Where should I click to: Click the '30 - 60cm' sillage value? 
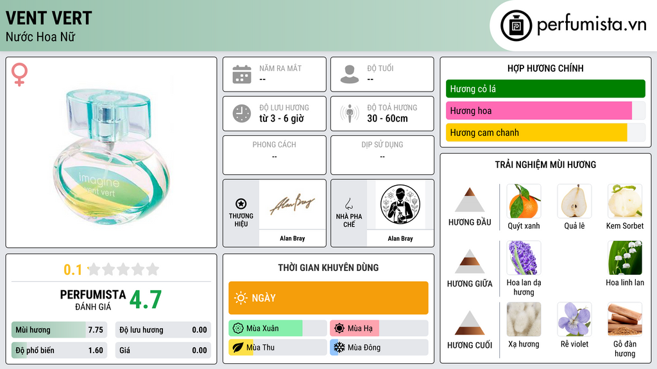tap(388, 119)
